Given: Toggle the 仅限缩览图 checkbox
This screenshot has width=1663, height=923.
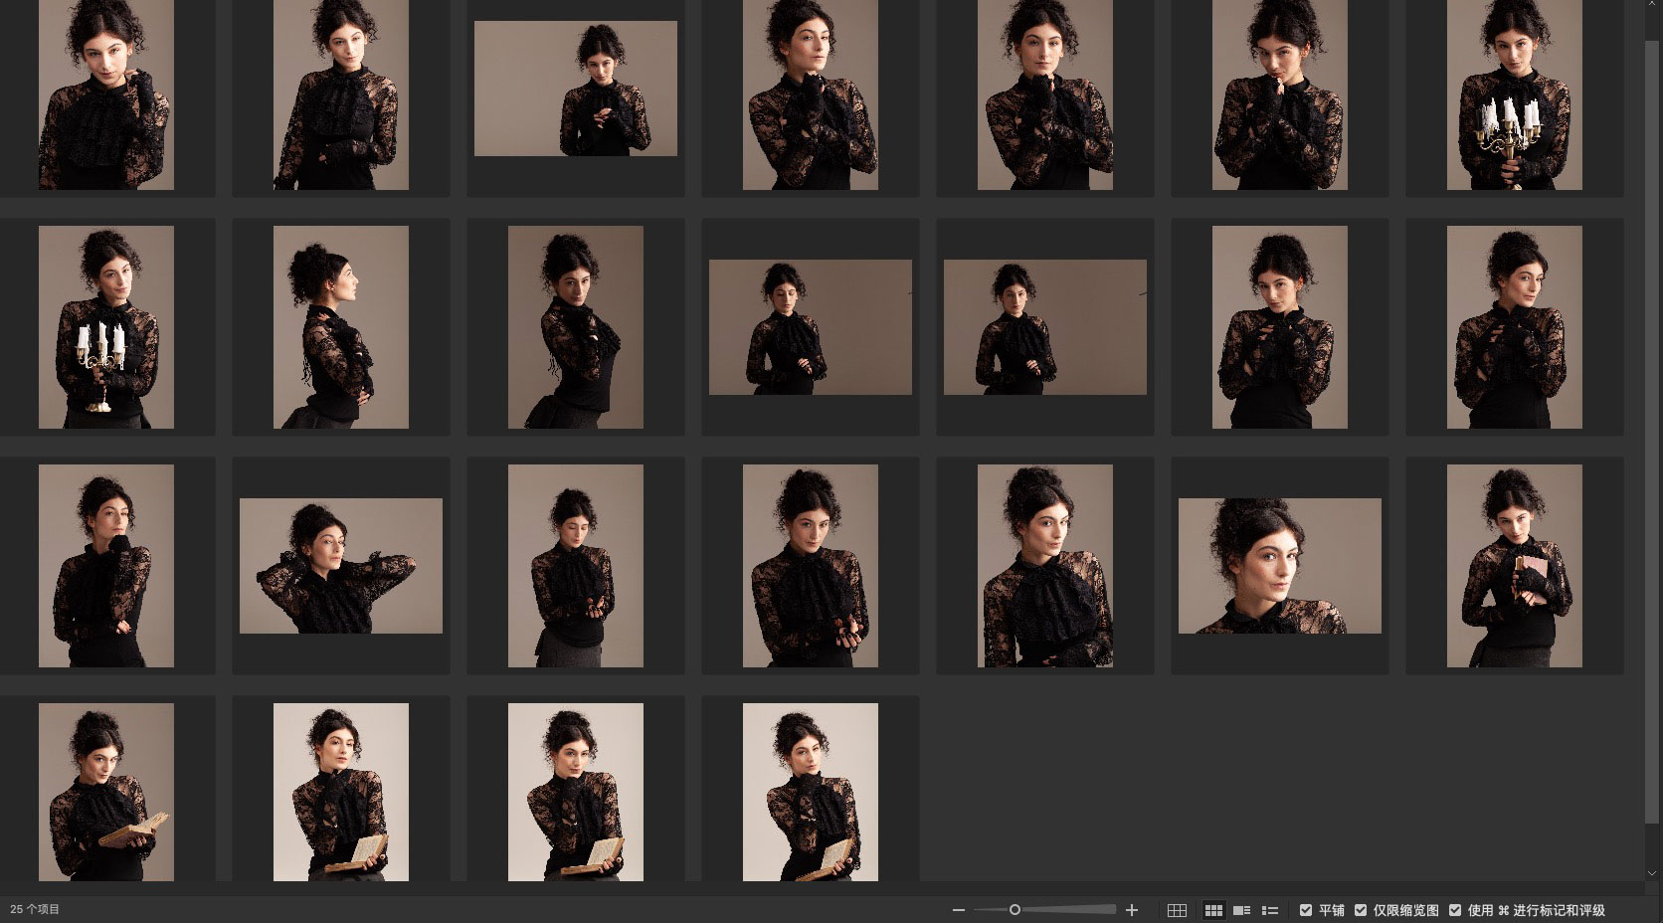Looking at the screenshot, I should coord(1361,910).
